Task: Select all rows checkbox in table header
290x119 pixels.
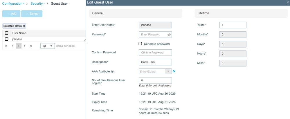Action: pos(6,33)
